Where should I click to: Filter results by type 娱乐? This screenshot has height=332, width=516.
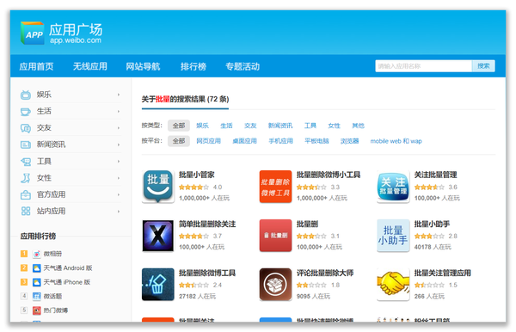point(202,126)
